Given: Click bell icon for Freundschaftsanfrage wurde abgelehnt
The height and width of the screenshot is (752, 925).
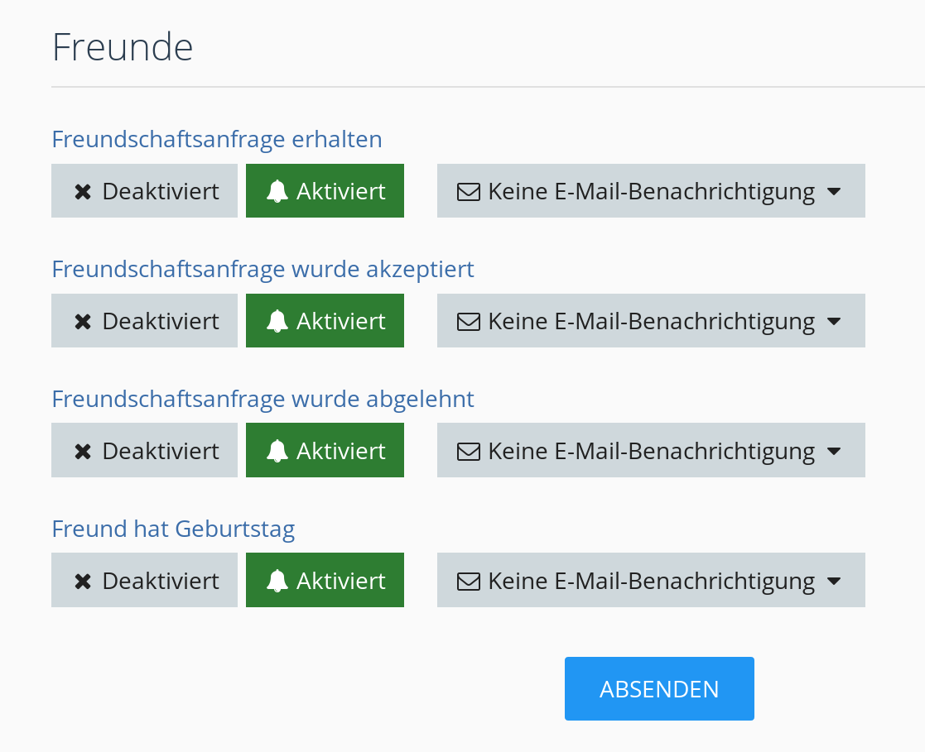Looking at the screenshot, I should point(277,452).
